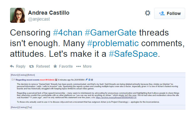Open the post menu icon

(x=92, y=80)
